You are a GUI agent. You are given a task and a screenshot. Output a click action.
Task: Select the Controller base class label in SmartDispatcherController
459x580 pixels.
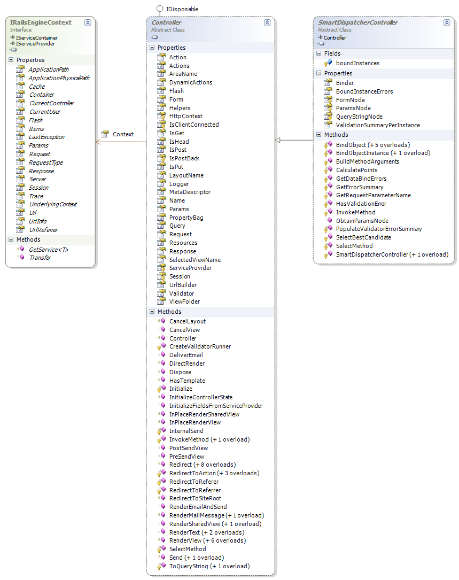pos(334,38)
